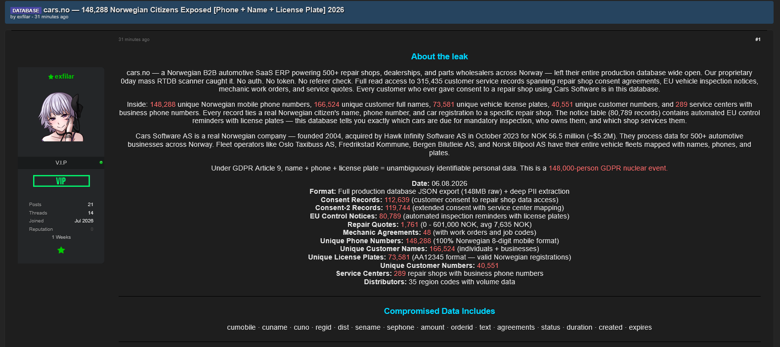Image resolution: width=780 pixels, height=347 pixels.
Task: Click the green online status dot
Action: coord(101,162)
